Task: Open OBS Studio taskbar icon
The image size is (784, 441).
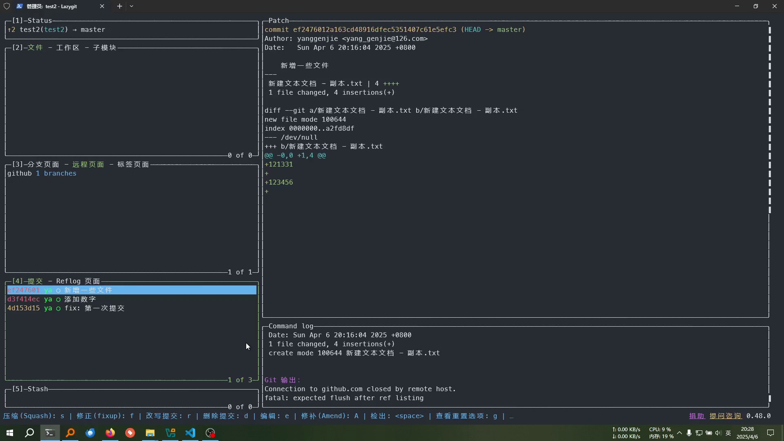Action: [x=210, y=433]
